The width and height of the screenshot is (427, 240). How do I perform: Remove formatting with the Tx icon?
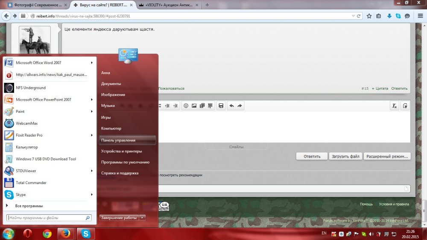tap(394, 106)
